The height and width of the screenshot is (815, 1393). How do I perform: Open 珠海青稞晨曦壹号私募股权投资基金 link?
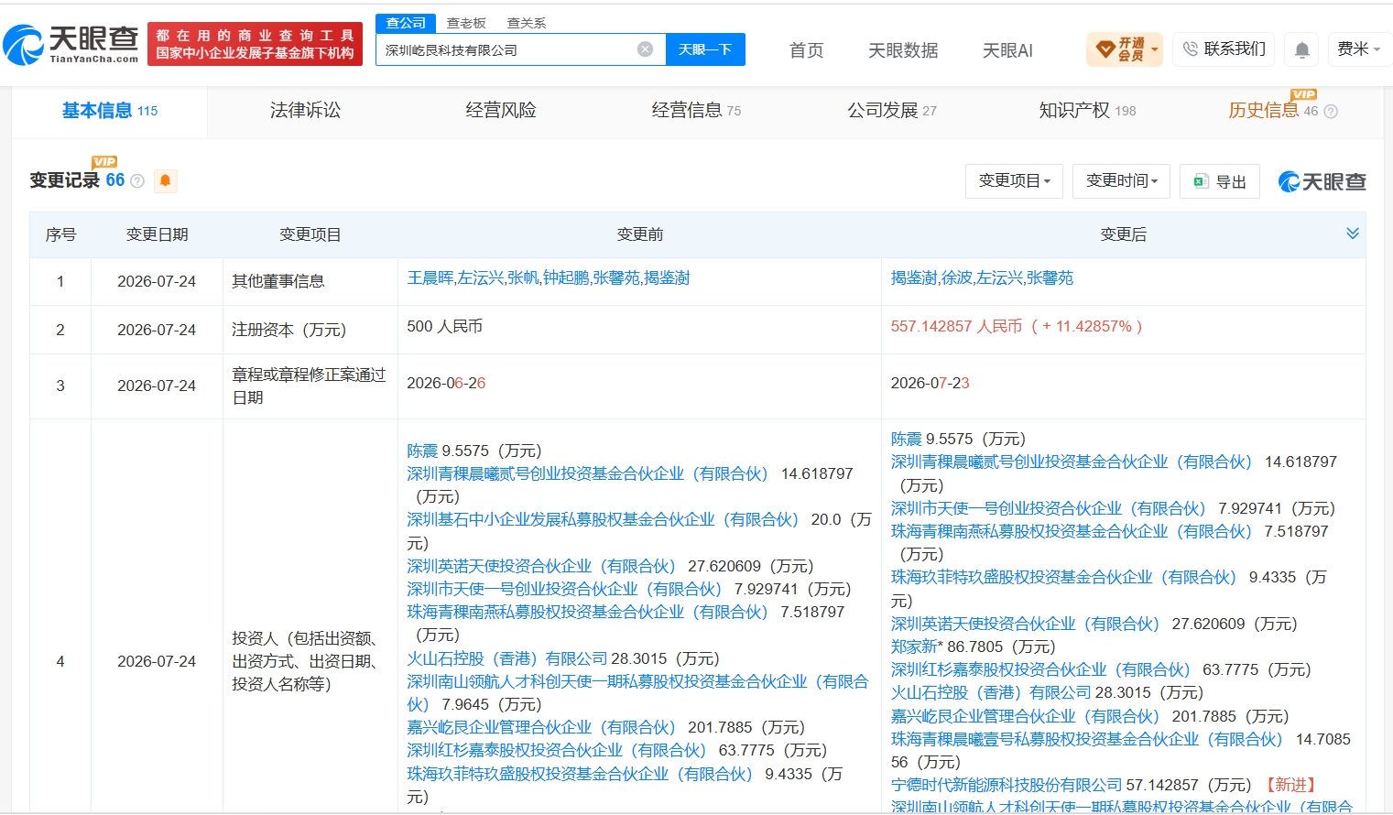1087,739
